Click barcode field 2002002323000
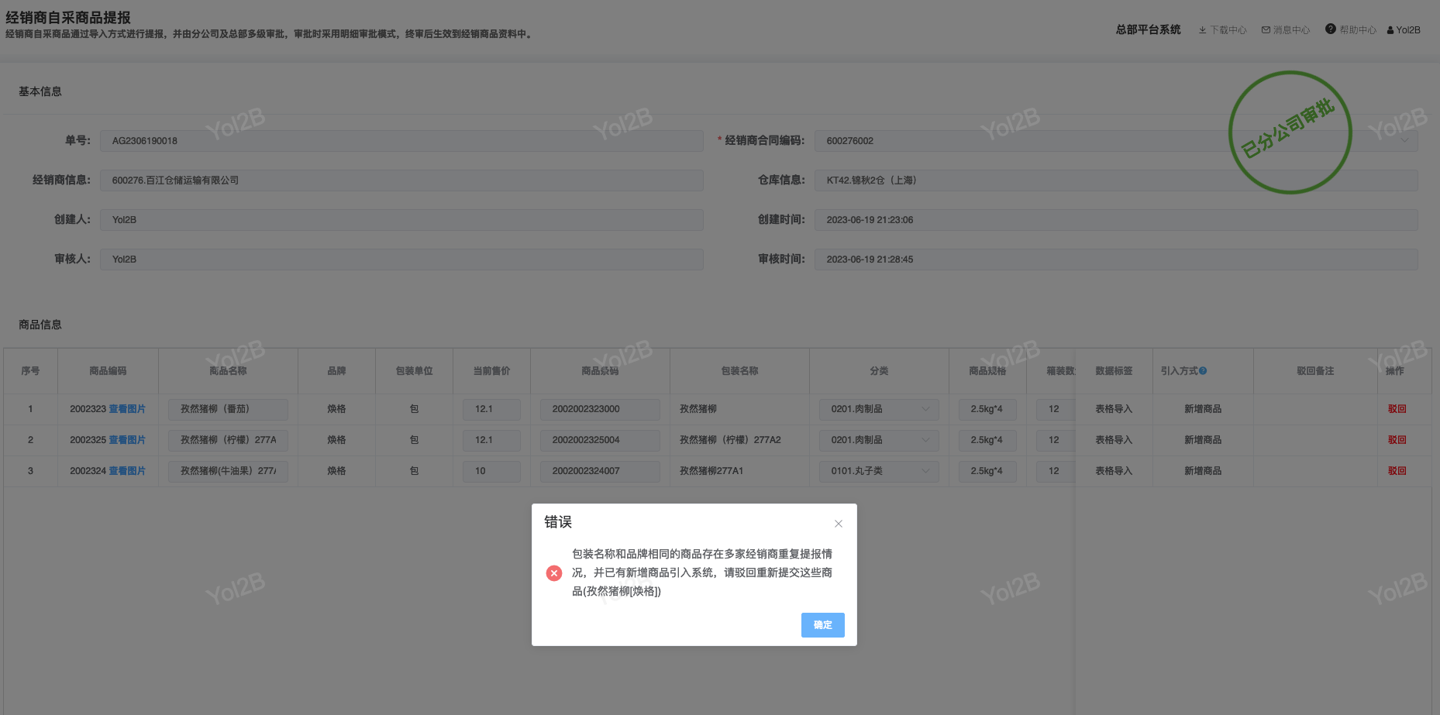1440x715 pixels. tap(600, 409)
